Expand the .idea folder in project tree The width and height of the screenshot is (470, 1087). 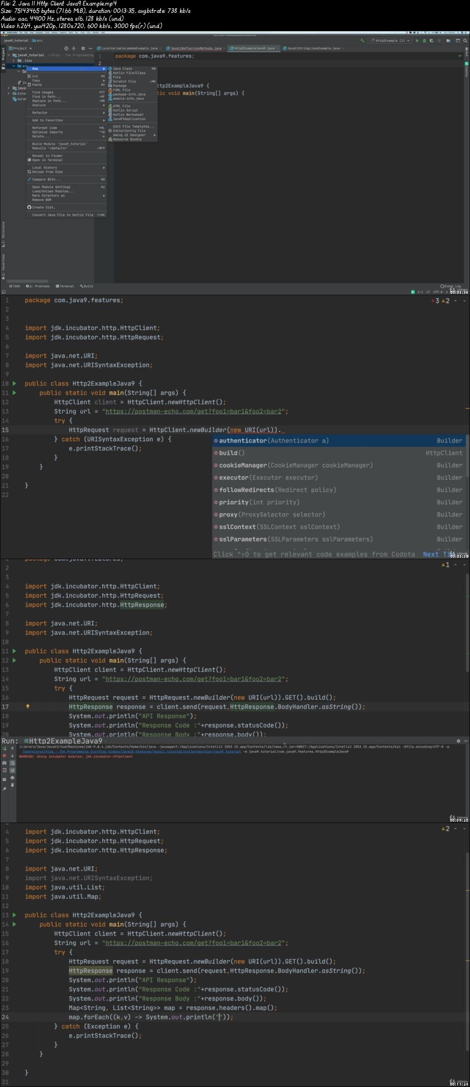(x=14, y=61)
